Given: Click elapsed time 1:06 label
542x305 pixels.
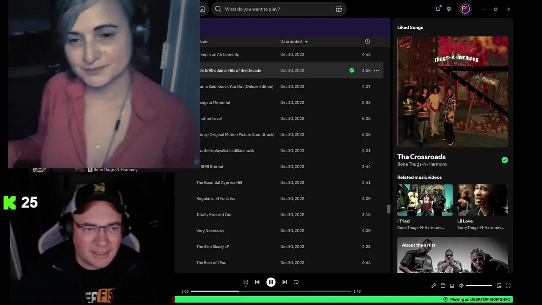Looking at the screenshot, I should 185,291.
